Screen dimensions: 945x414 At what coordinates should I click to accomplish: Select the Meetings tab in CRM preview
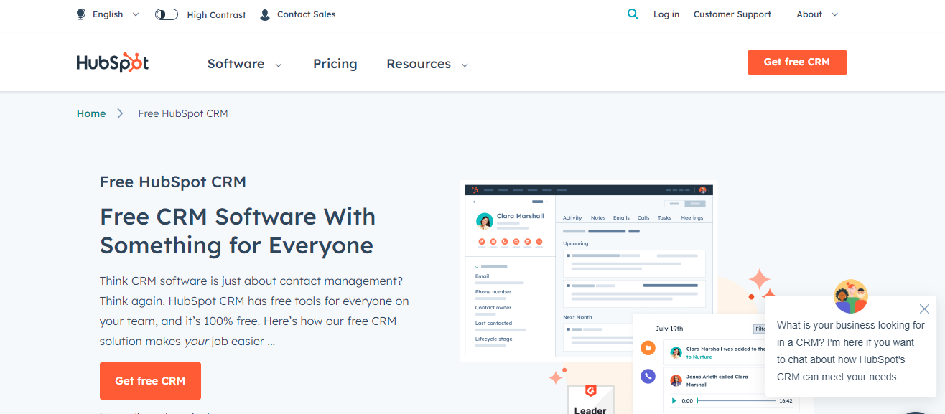point(692,217)
